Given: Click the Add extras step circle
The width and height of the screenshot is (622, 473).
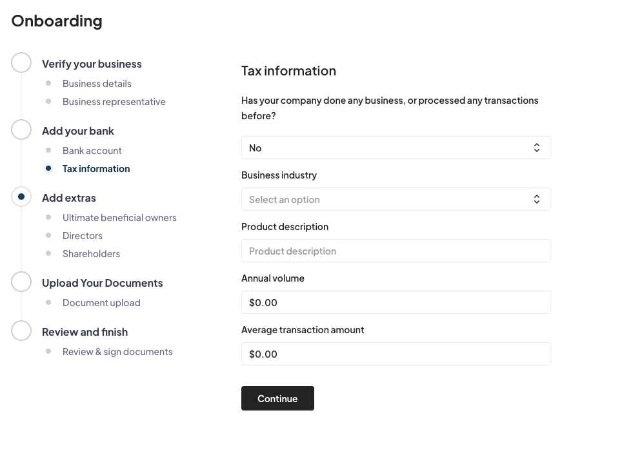Looking at the screenshot, I should click(21, 197).
